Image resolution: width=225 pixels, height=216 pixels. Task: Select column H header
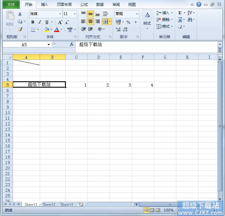point(187,57)
